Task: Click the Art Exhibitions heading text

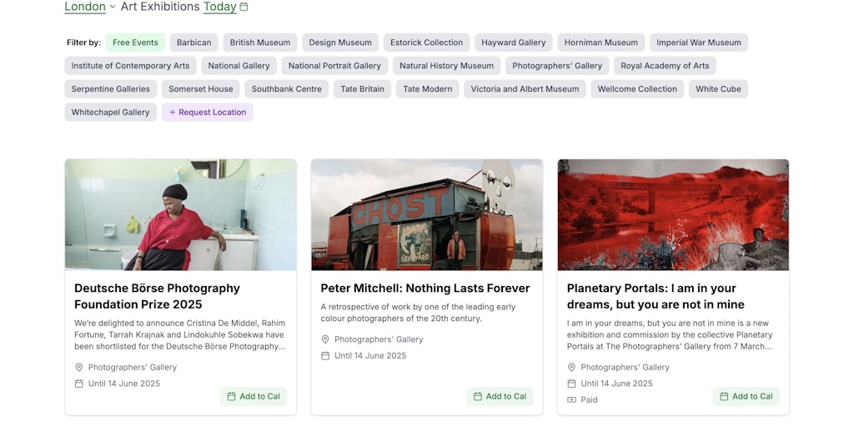Action: (160, 7)
